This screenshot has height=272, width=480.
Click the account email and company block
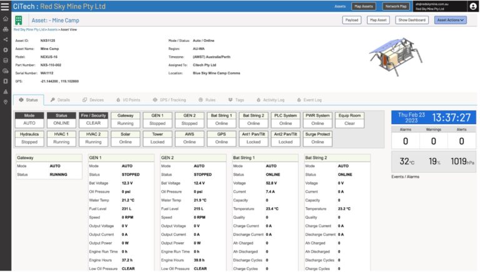439,6
